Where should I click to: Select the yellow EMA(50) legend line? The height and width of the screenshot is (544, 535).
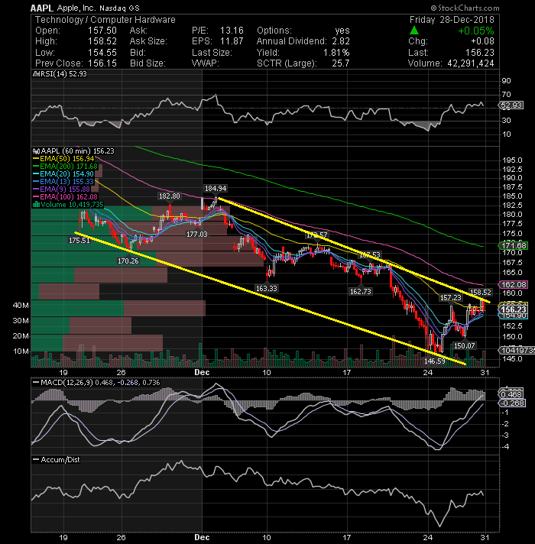35,159
